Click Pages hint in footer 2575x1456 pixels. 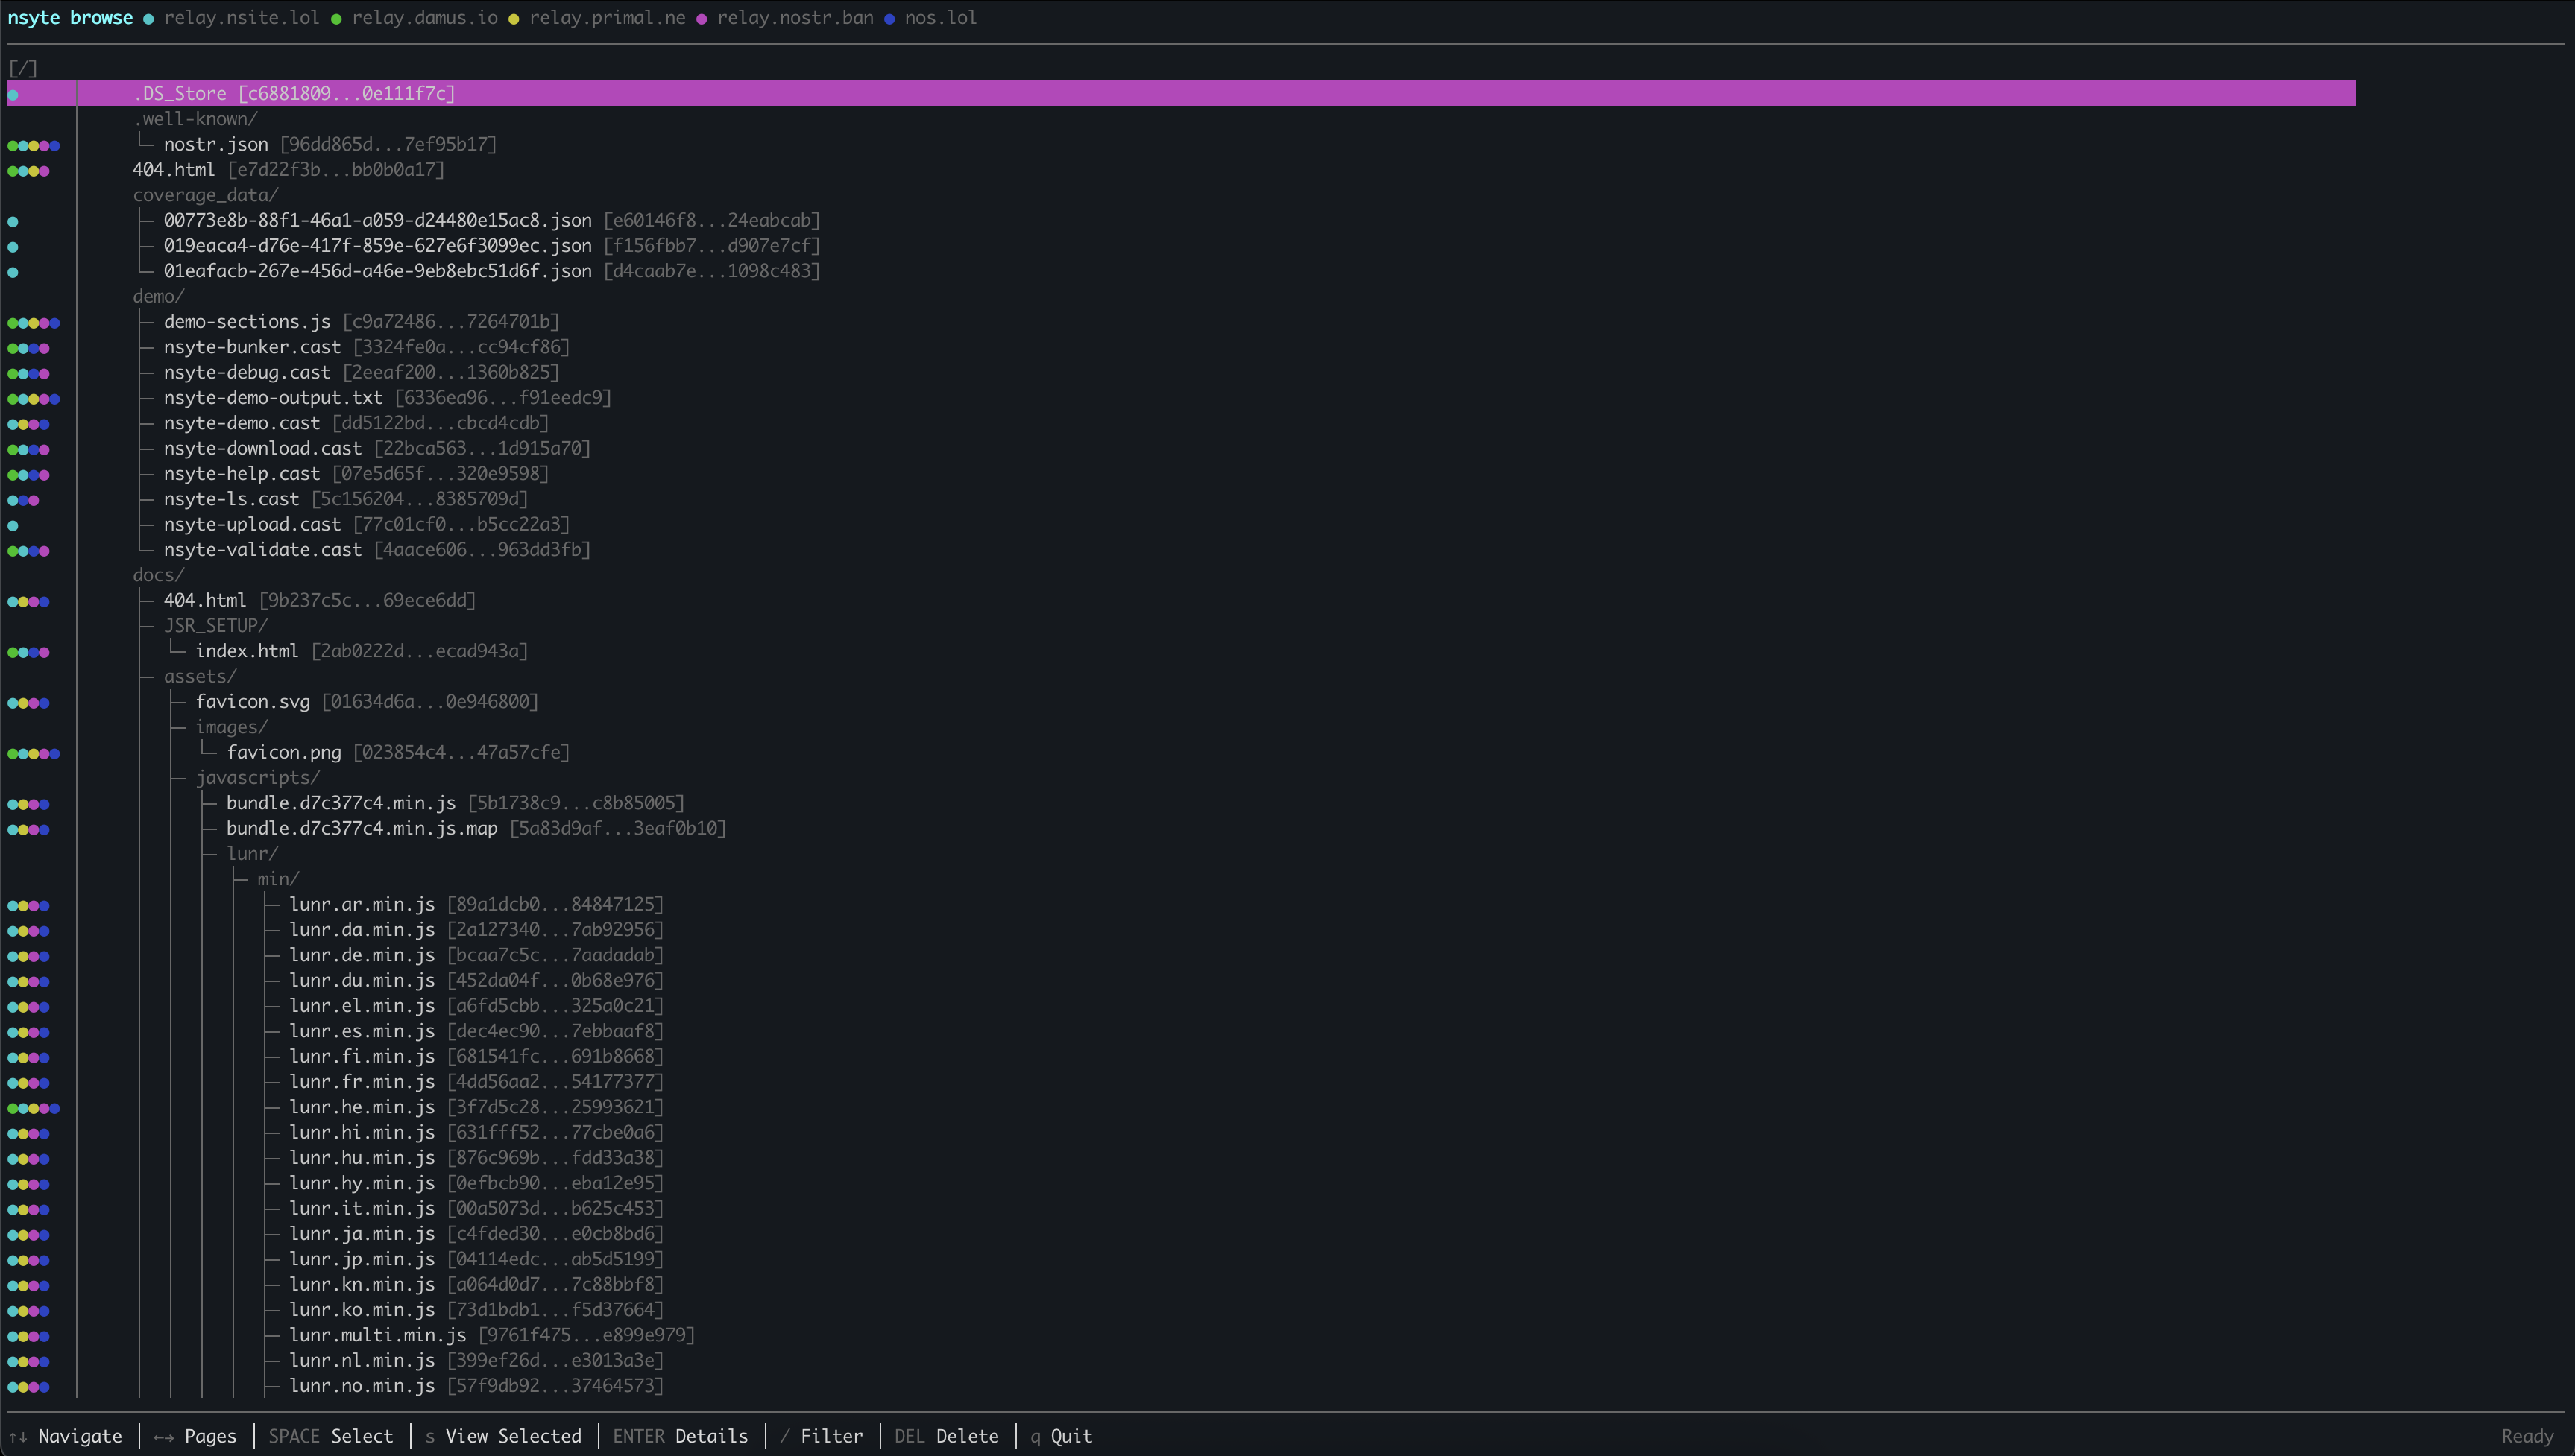click(x=195, y=1437)
